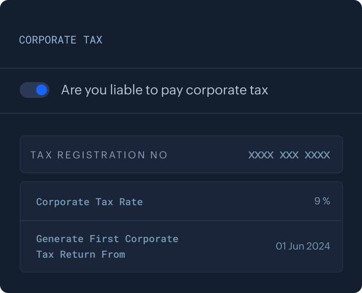Click the Generate First Corporate Tax Return label
The image size is (362, 293).
click(107, 246)
